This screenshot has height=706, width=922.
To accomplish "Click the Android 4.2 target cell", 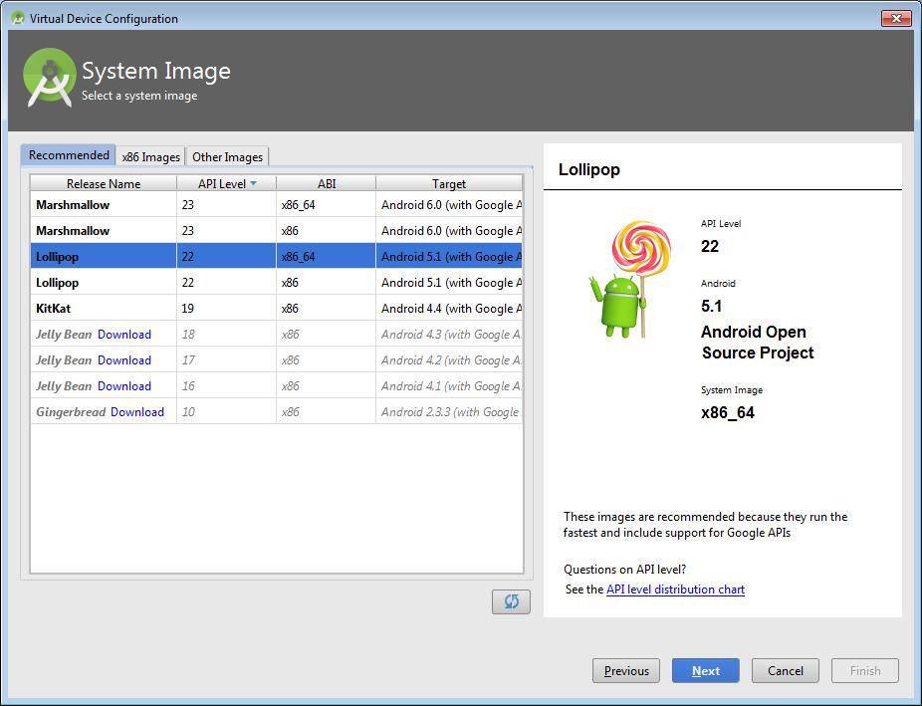I will click(449, 359).
